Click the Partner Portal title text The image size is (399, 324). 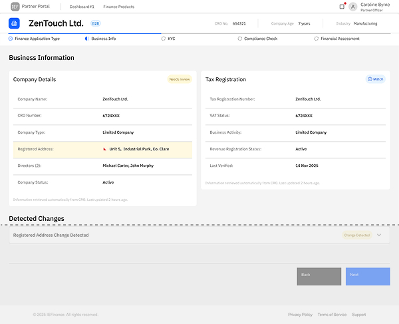(x=36, y=7)
